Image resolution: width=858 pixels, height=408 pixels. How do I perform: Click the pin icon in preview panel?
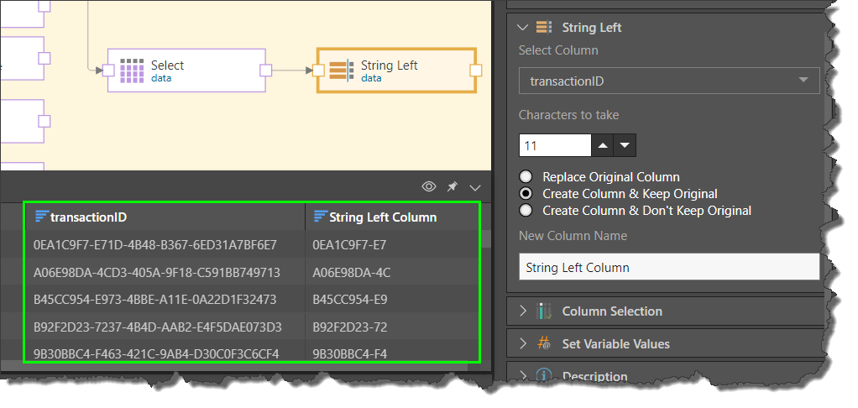pos(452,186)
